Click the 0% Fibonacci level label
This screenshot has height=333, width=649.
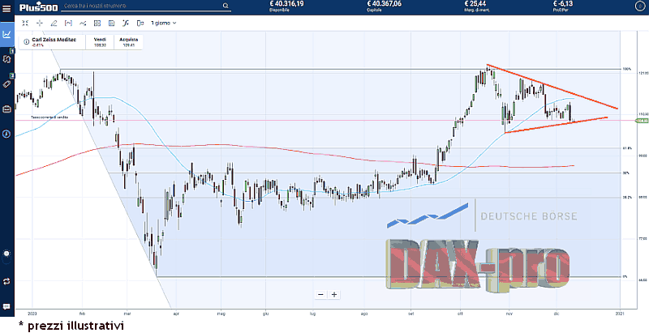pos(625,276)
